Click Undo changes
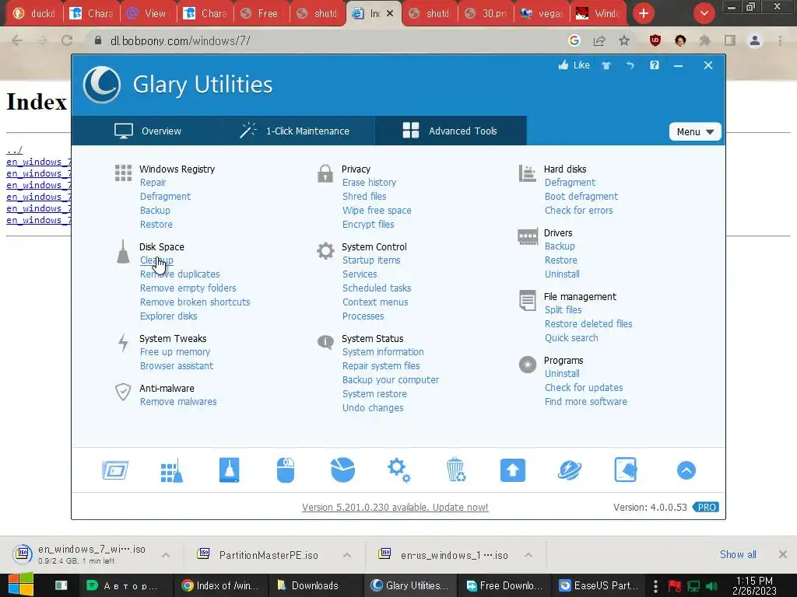The height and width of the screenshot is (597, 797). tap(373, 407)
